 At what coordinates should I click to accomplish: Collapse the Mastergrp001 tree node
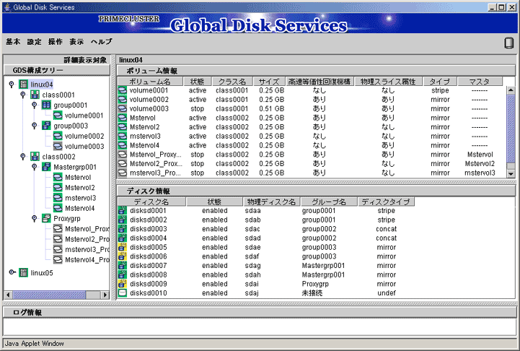click(x=34, y=167)
